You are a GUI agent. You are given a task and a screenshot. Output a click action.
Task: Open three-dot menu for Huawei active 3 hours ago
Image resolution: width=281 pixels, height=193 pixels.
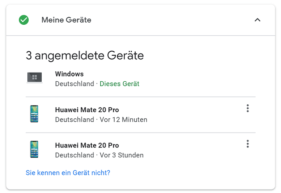click(248, 144)
